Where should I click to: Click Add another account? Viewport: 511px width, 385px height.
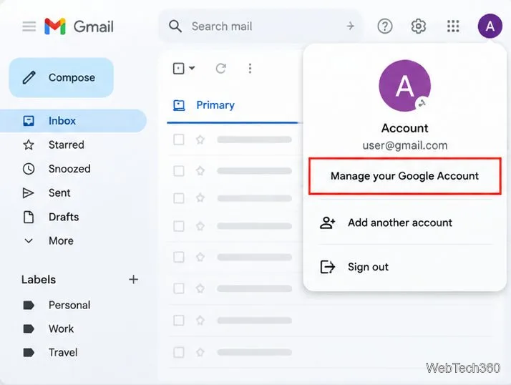400,223
